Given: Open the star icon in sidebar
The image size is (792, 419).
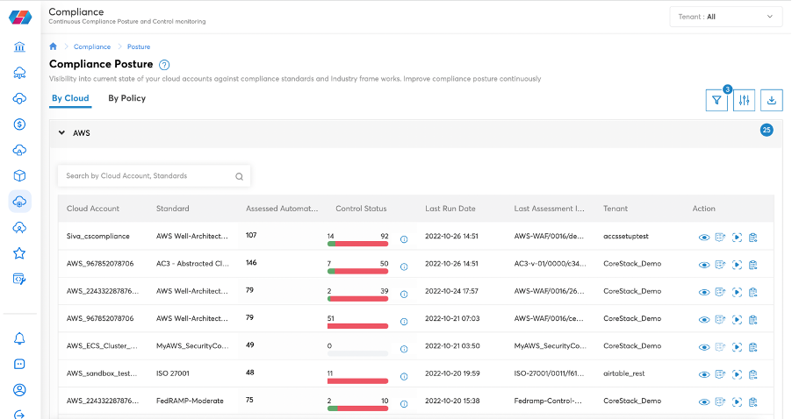Looking at the screenshot, I should click(x=19, y=253).
